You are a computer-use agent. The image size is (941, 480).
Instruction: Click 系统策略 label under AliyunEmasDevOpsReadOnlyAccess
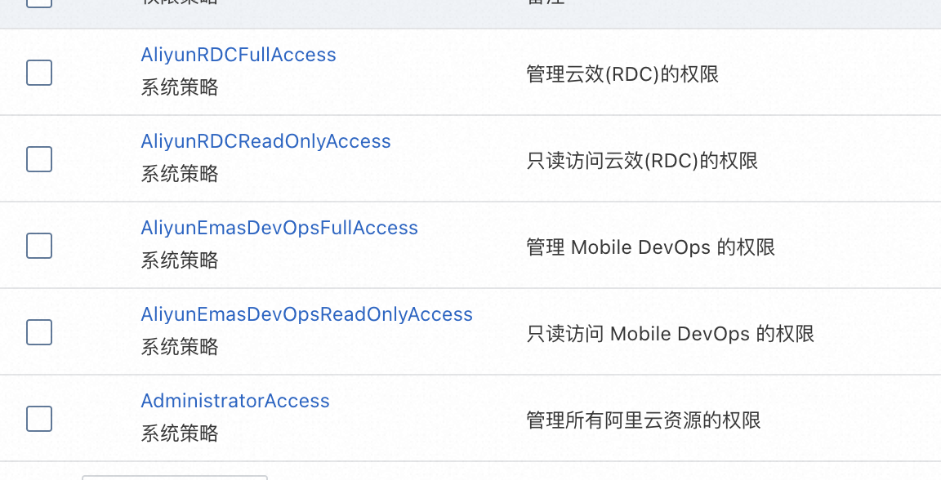pos(180,347)
